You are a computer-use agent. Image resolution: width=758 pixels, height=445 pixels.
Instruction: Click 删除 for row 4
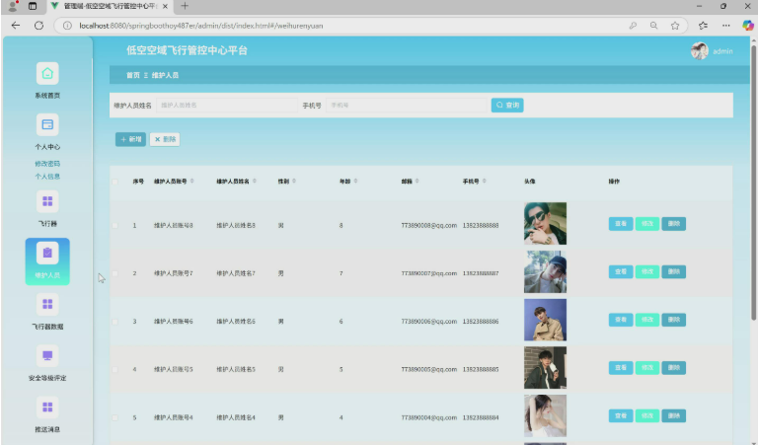(674, 368)
